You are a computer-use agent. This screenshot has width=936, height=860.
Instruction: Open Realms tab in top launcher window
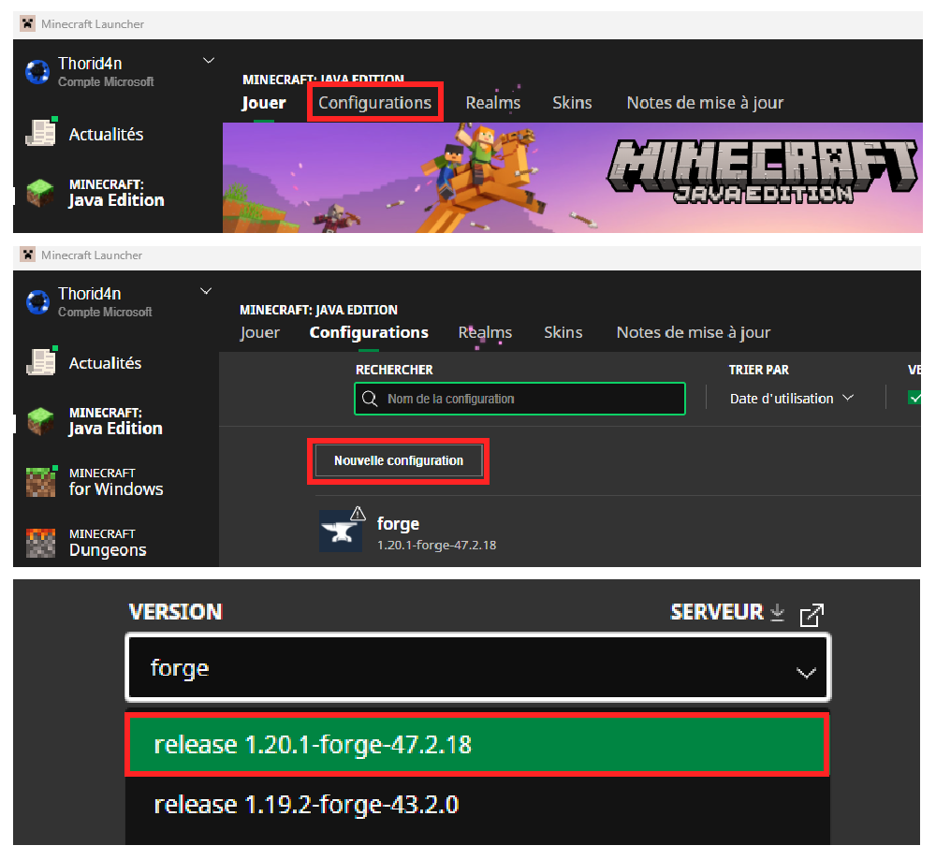point(493,103)
